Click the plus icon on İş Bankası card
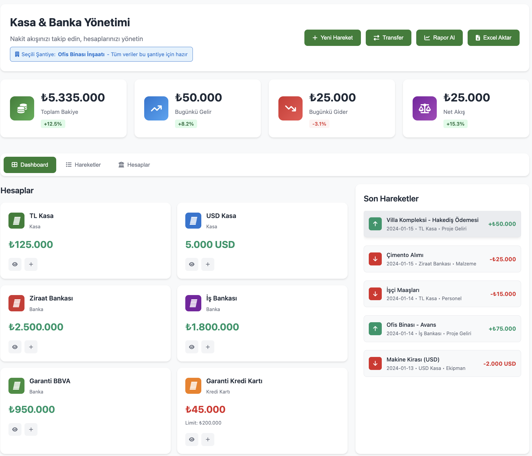Image resolution: width=532 pixels, height=456 pixels. click(208, 347)
